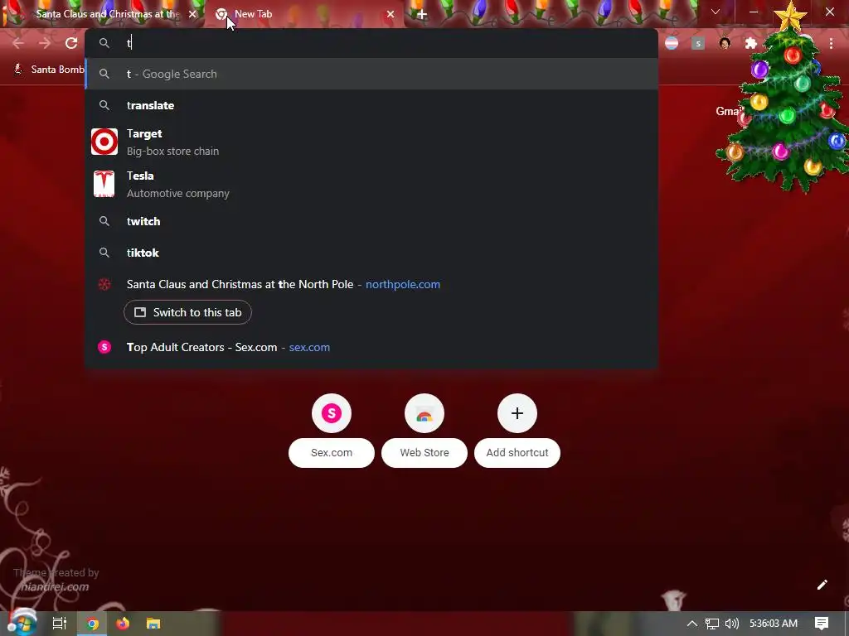Click the Target bullseye logo icon
This screenshot has height=636, width=849.
tap(104, 142)
